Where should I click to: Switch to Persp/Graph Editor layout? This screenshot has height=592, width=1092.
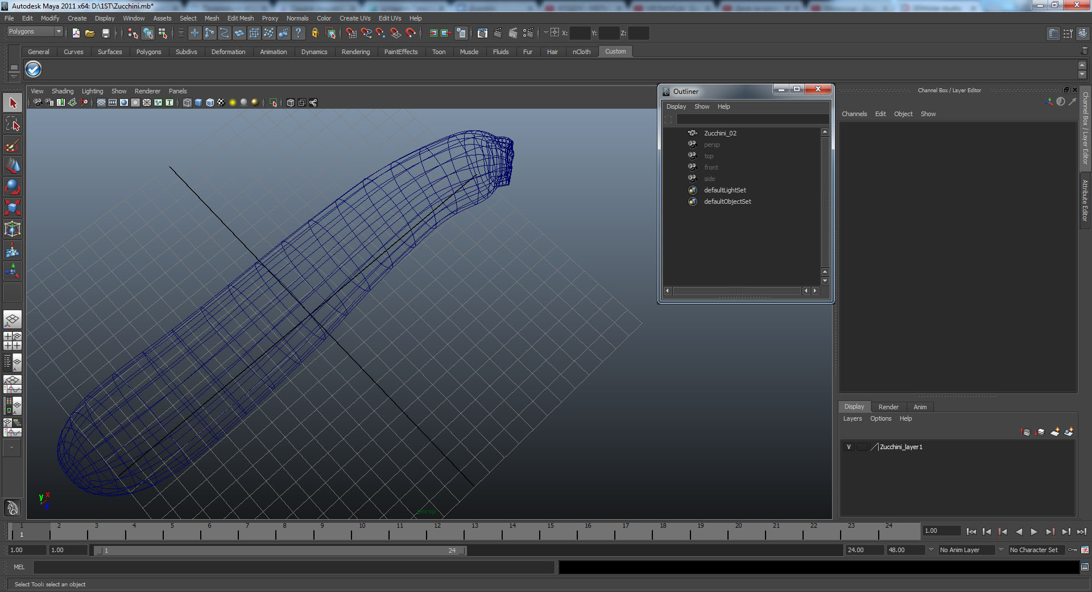click(13, 384)
